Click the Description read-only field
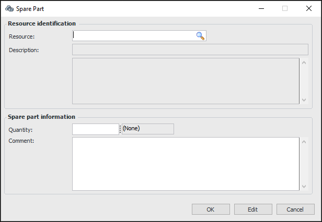Screen dimensions: 322x222 pyautogui.click(x=190, y=50)
